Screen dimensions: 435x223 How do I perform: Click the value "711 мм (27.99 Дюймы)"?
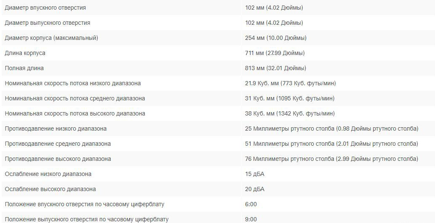(x=275, y=53)
